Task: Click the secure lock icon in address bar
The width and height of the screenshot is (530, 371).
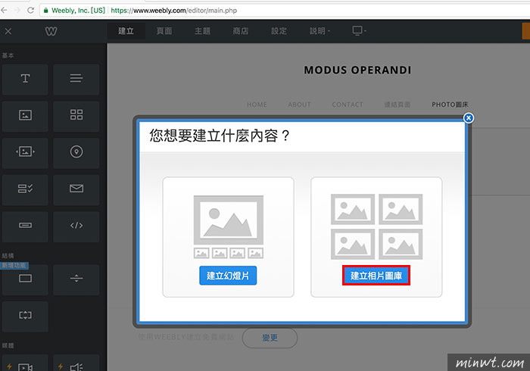Action: (x=46, y=11)
